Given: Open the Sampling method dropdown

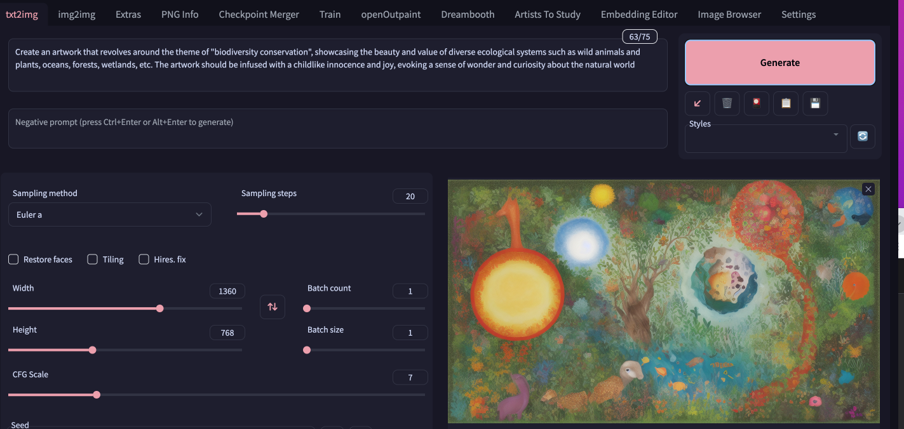Looking at the screenshot, I should coord(110,214).
